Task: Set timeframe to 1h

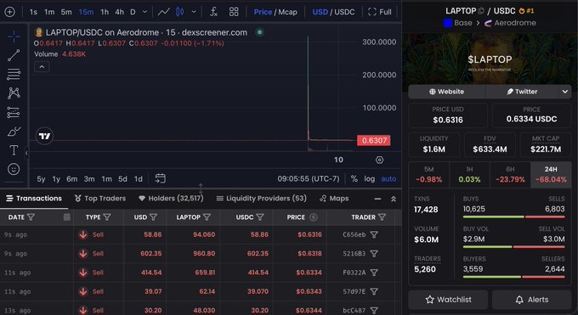Action: pyautogui.click(x=105, y=12)
